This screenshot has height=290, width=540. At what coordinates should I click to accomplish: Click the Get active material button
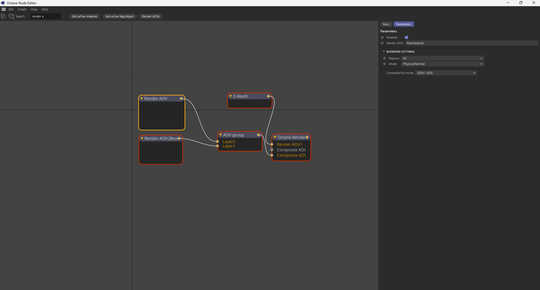coord(85,16)
